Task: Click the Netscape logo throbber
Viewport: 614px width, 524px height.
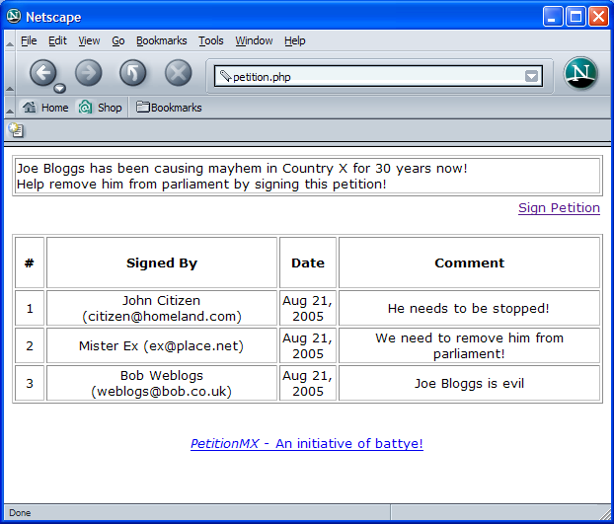Action: click(x=580, y=74)
